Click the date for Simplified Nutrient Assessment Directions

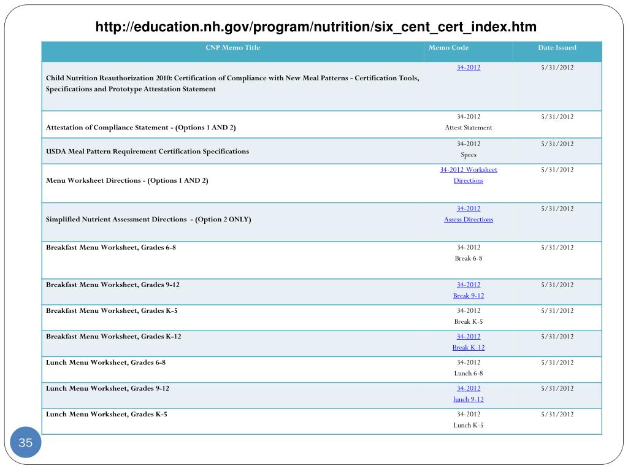[x=557, y=209]
